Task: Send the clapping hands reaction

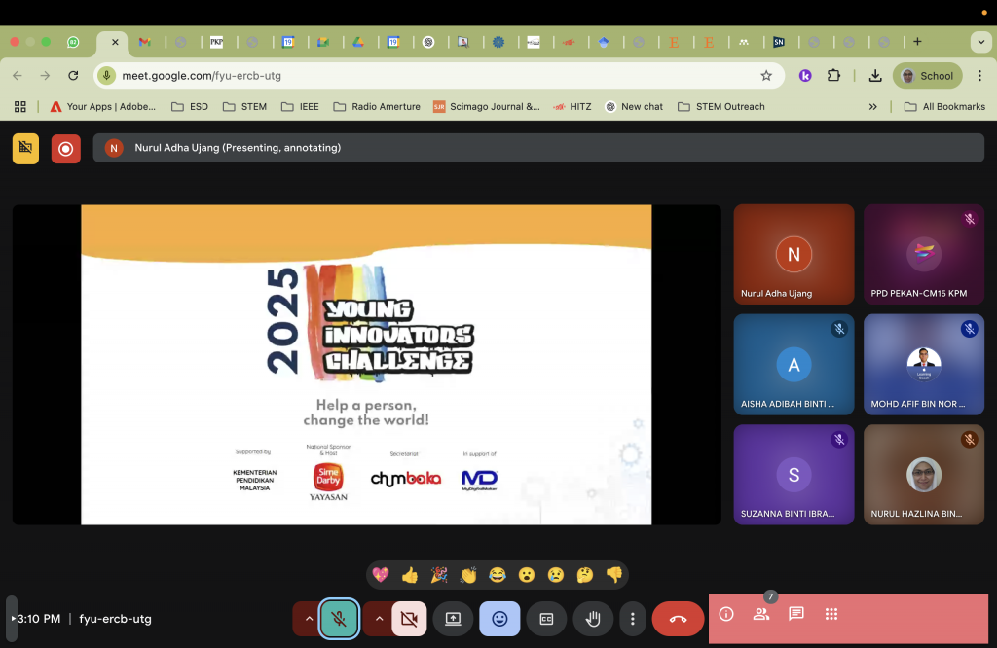Action: tap(468, 575)
